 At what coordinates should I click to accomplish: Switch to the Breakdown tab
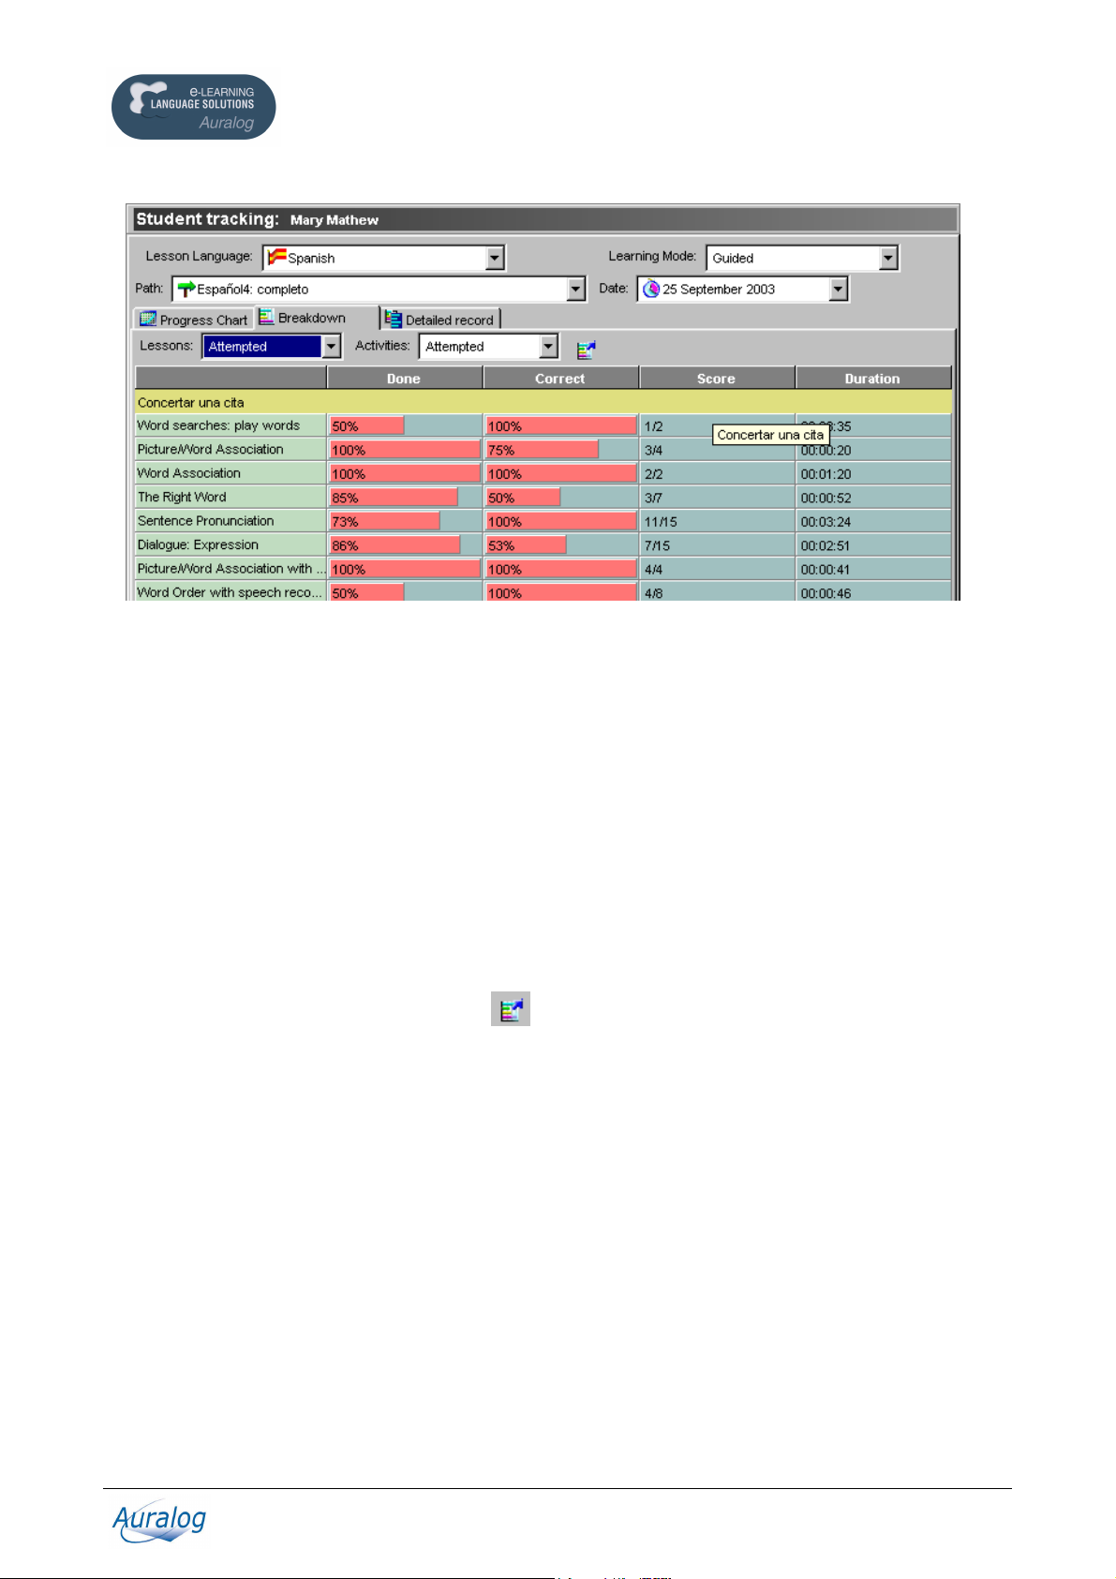316,318
